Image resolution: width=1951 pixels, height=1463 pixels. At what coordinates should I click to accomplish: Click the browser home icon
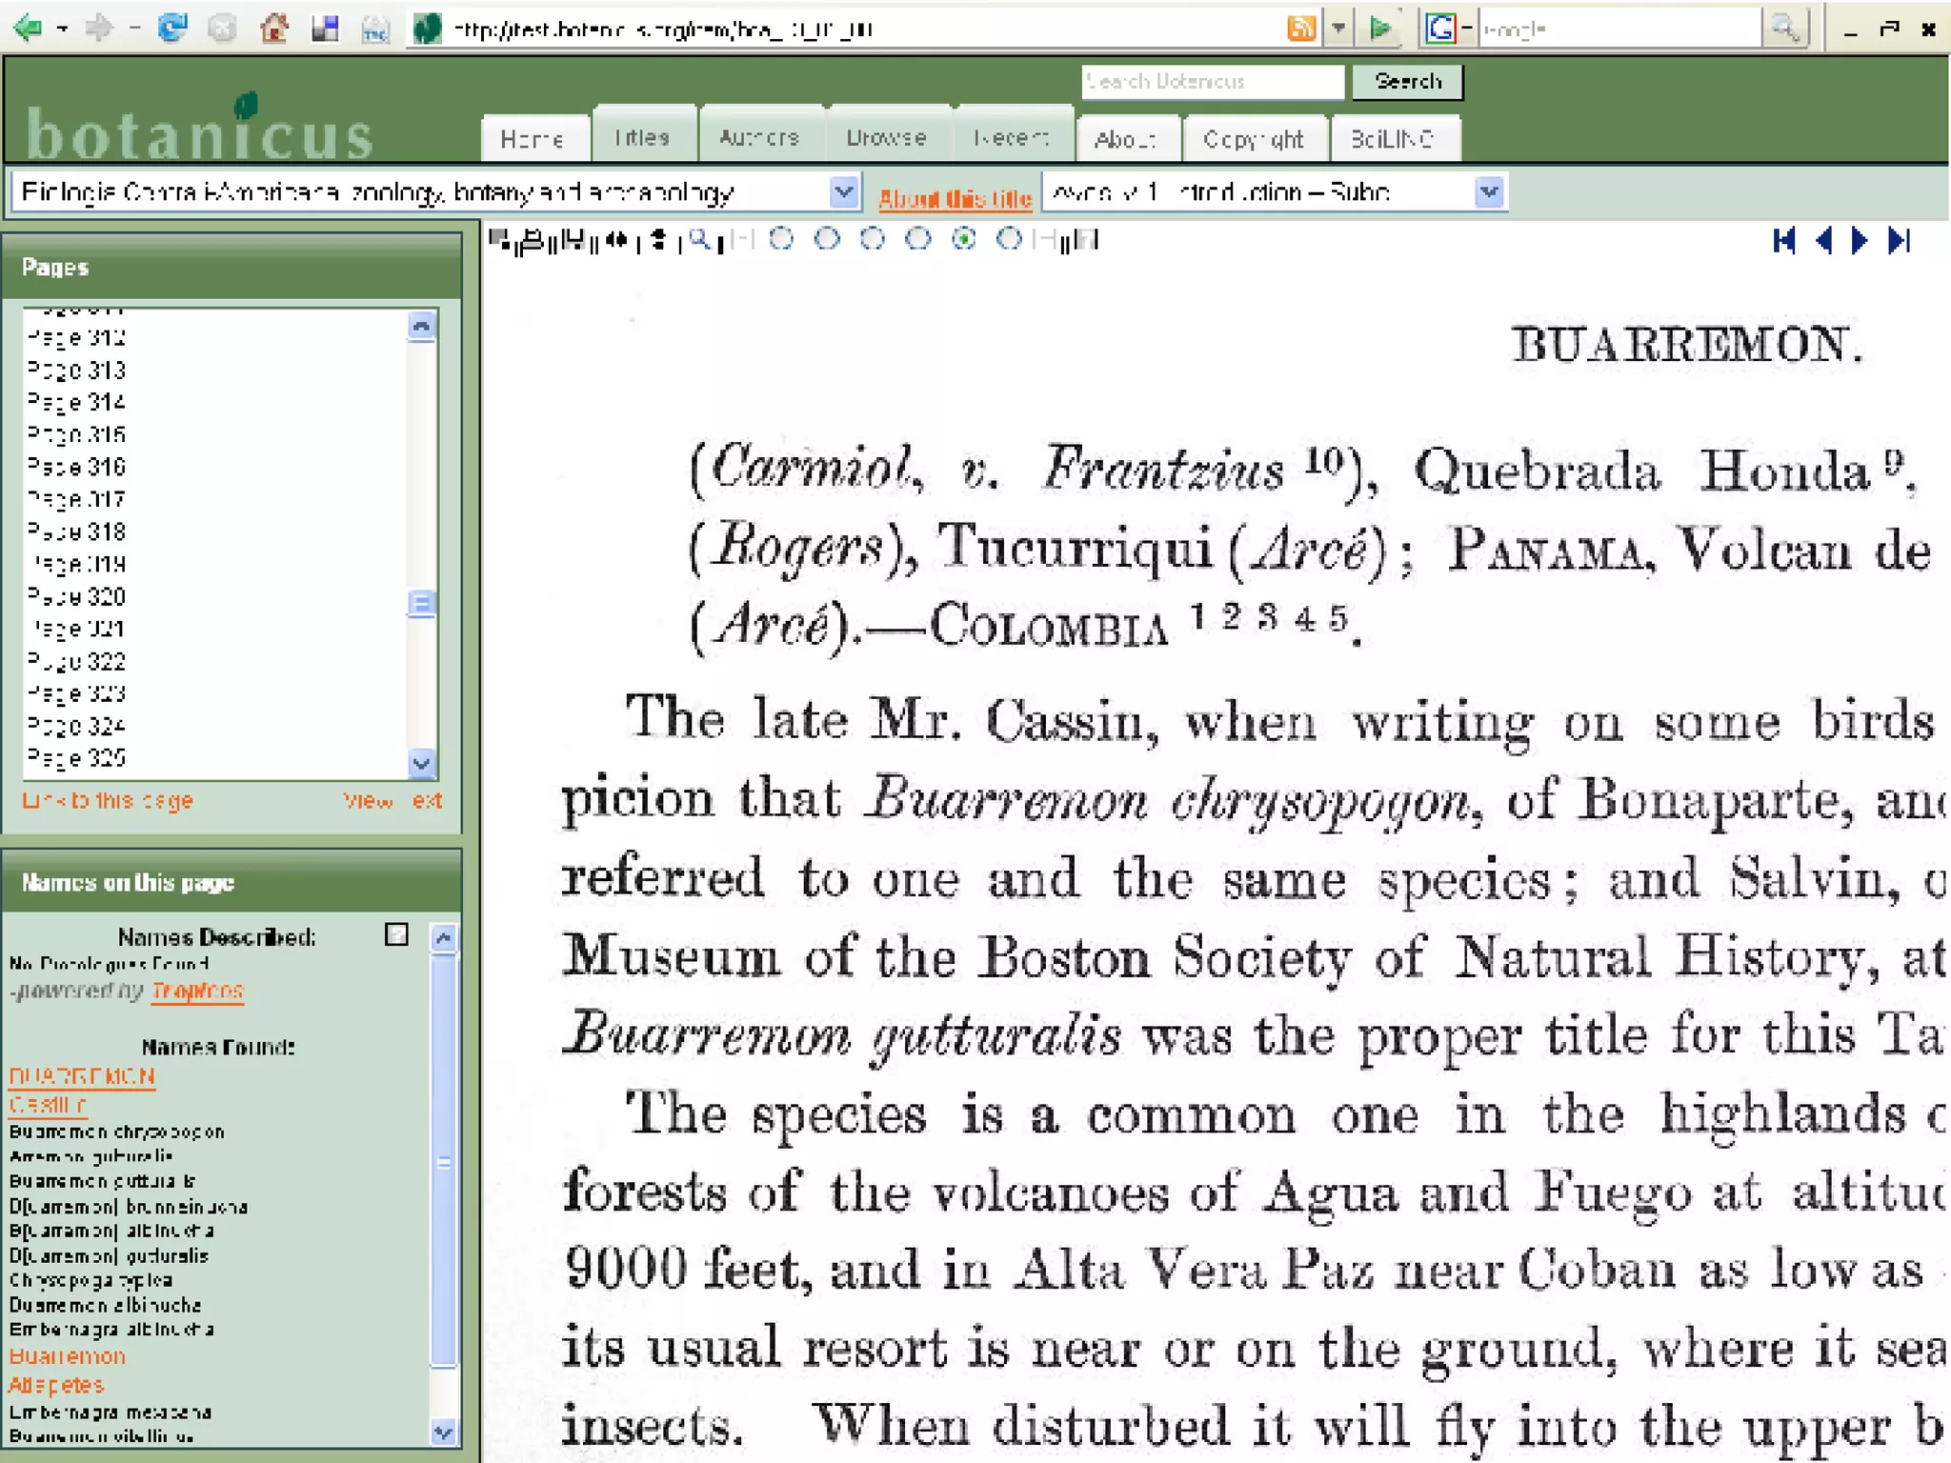274,29
